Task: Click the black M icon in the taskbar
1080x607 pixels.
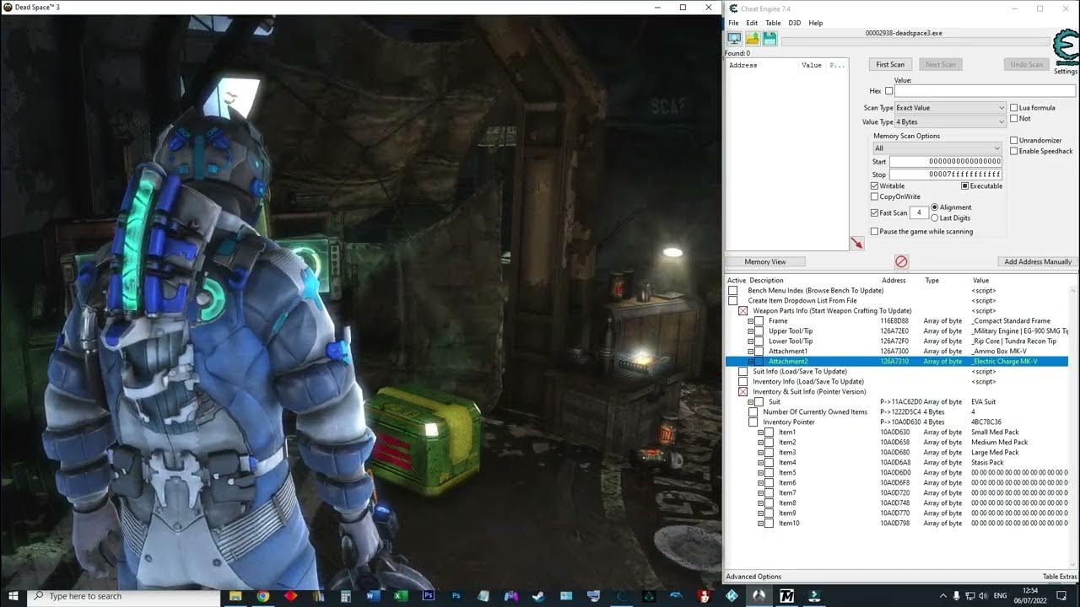Action: coord(786,596)
